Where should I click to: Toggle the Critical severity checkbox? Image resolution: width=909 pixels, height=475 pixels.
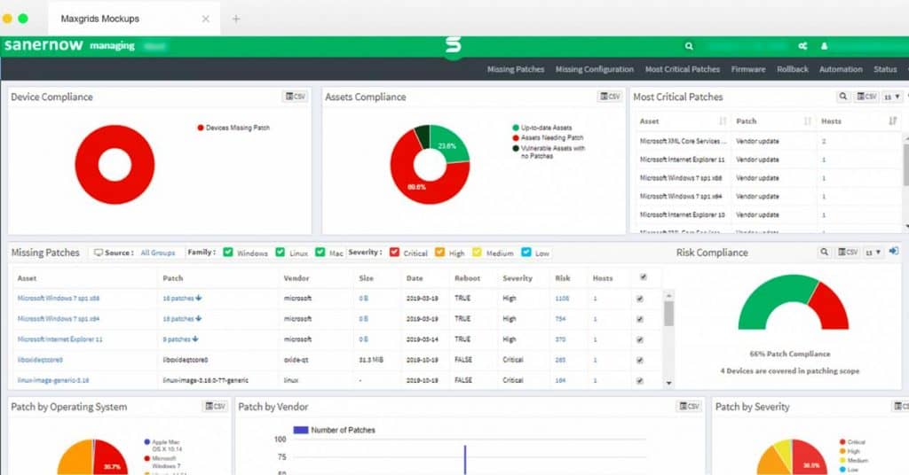[x=395, y=253]
